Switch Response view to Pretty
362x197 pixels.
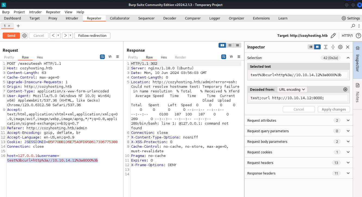point(133,57)
